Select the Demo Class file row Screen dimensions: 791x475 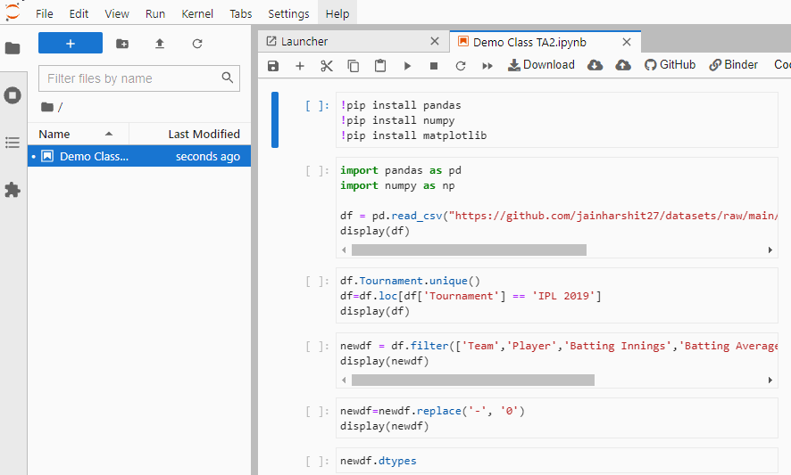[x=139, y=156]
